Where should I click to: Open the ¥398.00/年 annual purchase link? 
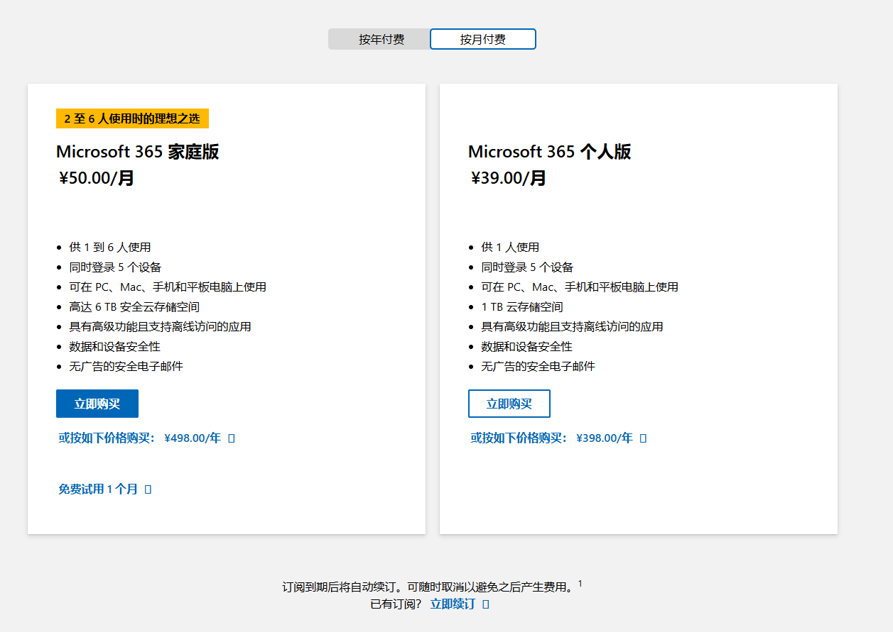552,438
